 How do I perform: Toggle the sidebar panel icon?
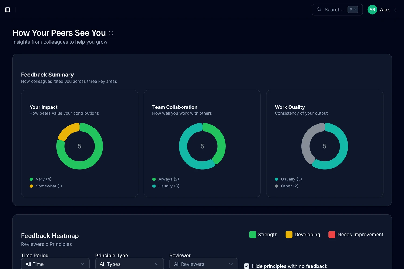point(8,10)
